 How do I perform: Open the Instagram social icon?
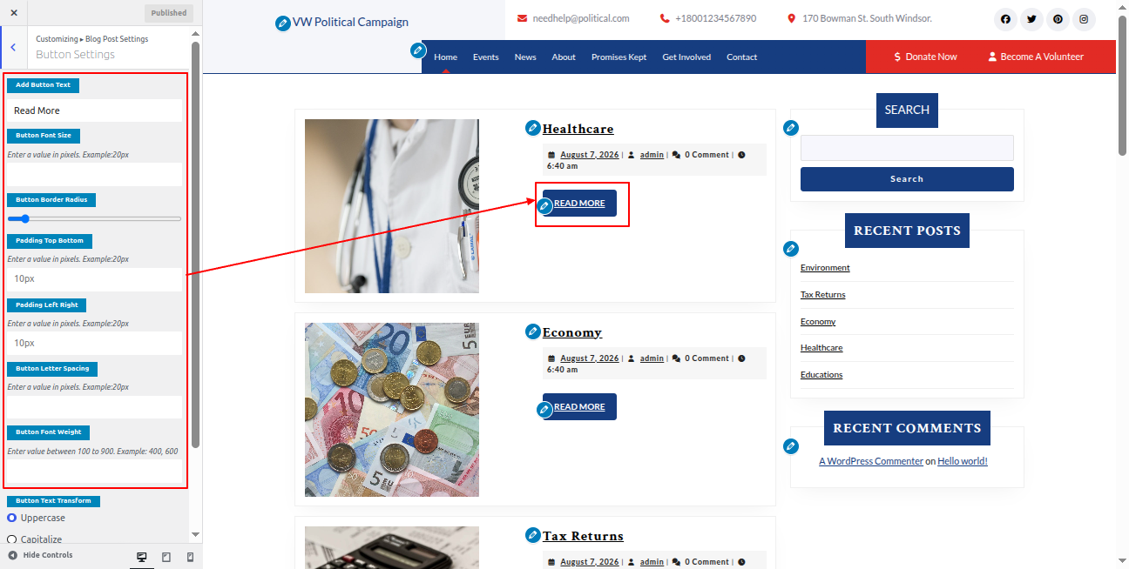point(1084,18)
